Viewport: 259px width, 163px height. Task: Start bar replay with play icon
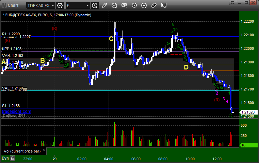(134, 5)
